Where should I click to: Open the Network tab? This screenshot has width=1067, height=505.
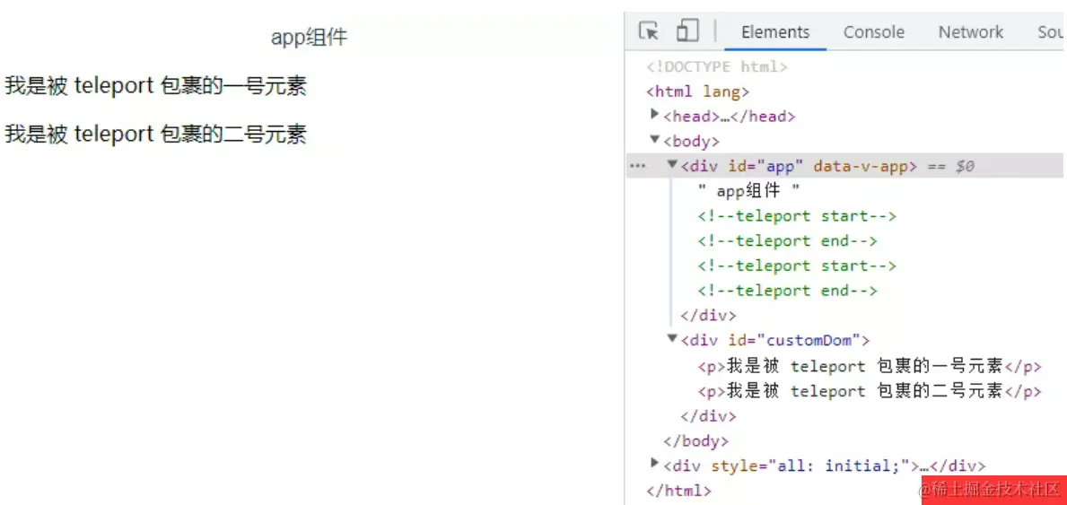[971, 32]
